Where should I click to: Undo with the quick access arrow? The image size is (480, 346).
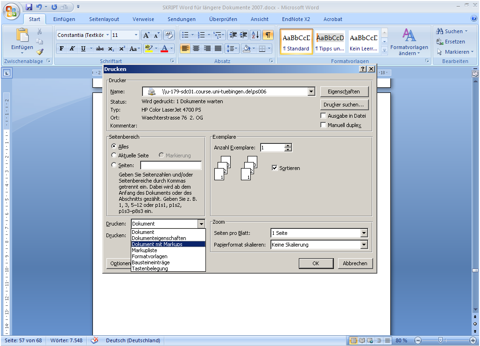coord(39,7)
